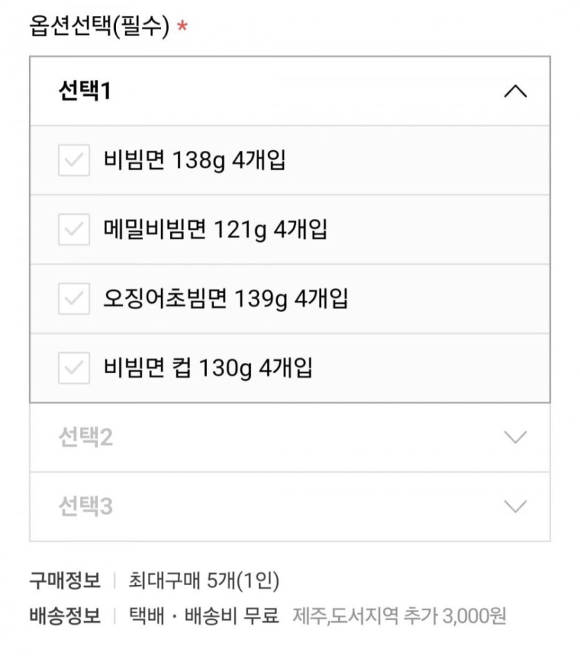The width and height of the screenshot is (580, 656).
Task: Open the 선택2 section label
Action: point(85,438)
